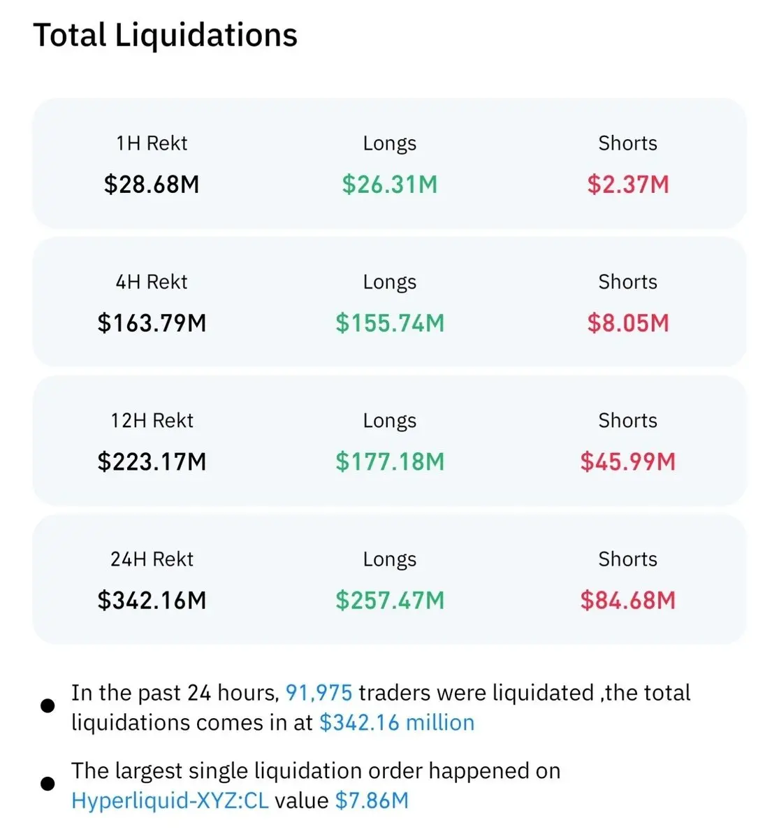Image resolution: width=779 pixels, height=839 pixels.
Task: Click the 4H Shorts $8.05M figure
Action: (x=628, y=323)
